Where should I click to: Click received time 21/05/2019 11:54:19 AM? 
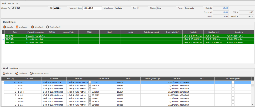pyautogui.click(x=177, y=89)
